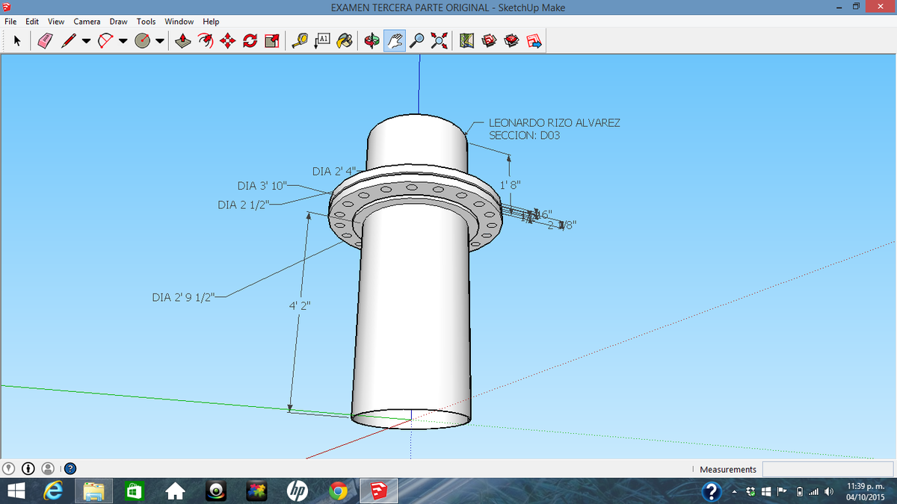This screenshot has width=897, height=504.
Task: Open the Window menu
Action: coord(179,22)
